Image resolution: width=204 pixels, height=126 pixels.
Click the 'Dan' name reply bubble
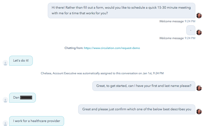click(x=22, y=98)
